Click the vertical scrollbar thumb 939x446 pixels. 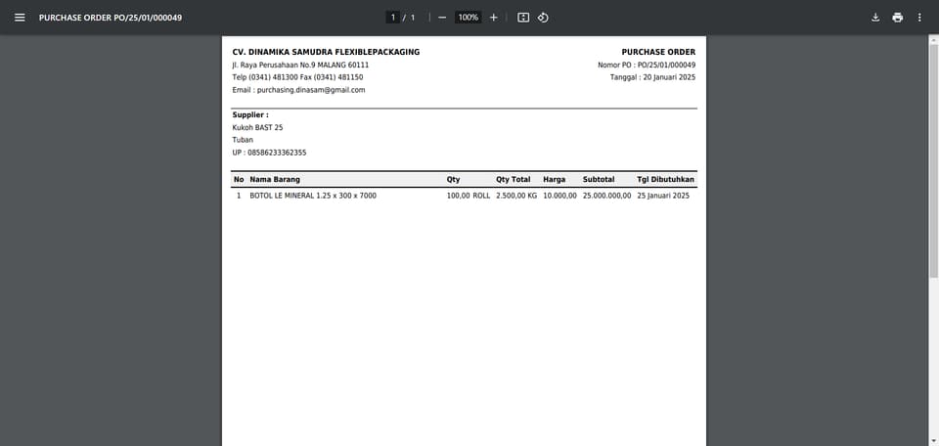tap(933, 159)
